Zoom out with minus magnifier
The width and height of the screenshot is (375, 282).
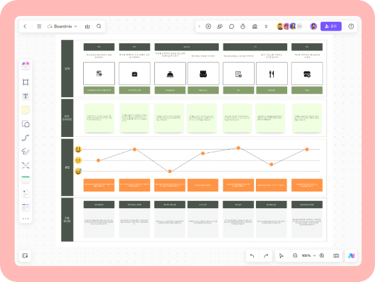[x=295, y=255]
